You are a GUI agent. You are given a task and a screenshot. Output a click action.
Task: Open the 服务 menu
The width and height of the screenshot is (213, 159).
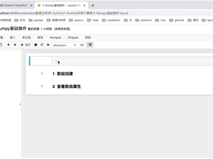[40, 38]
